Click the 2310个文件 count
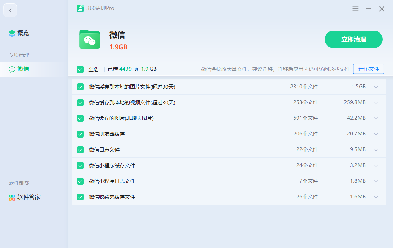The image size is (393, 248). (x=304, y=87)
